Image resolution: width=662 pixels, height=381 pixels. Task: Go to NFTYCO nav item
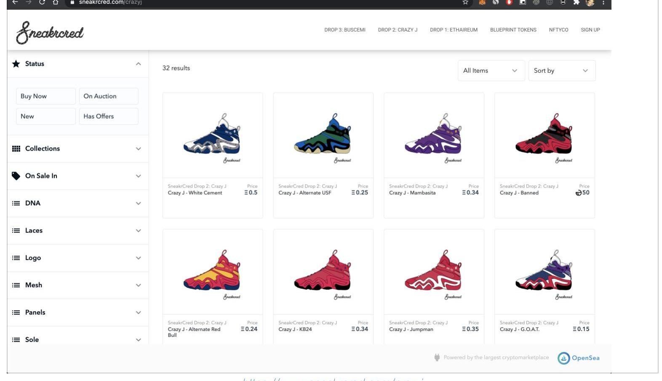tap(558, 30)
